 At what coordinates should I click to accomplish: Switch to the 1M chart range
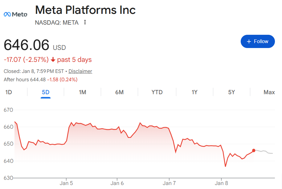coord(82,92)
